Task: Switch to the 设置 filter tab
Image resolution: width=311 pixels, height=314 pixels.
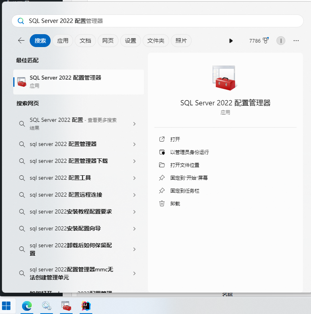Action: coord(131,41)
